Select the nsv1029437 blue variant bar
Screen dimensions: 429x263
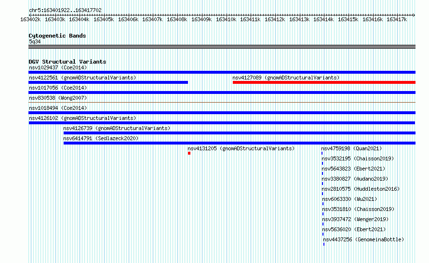[222, 72]
